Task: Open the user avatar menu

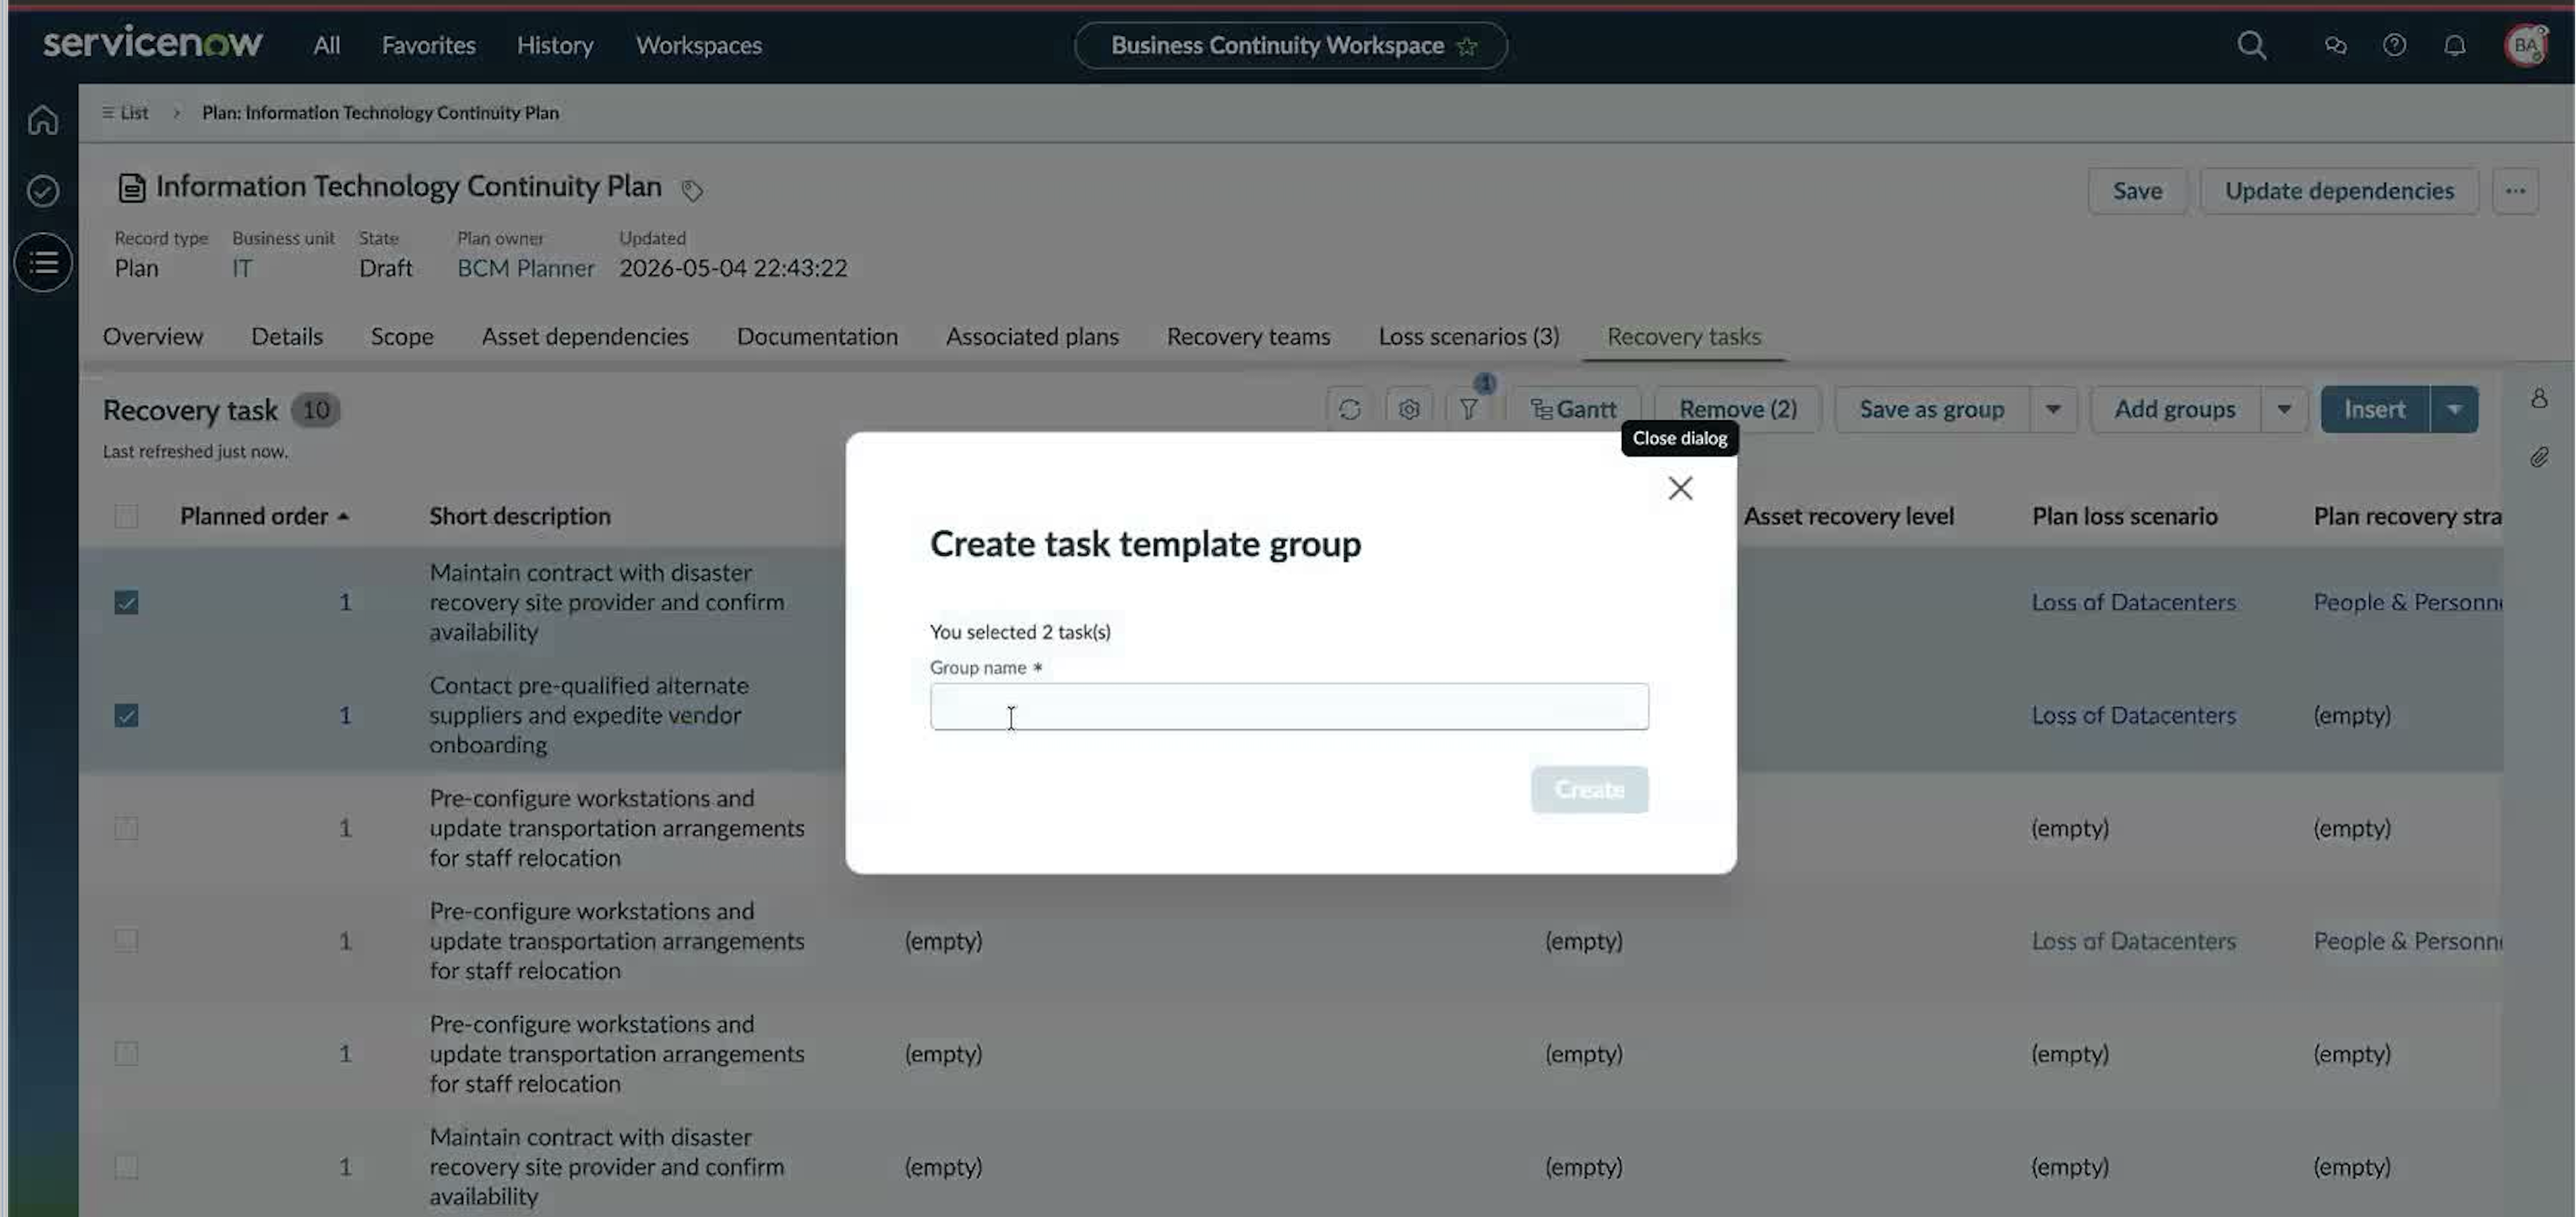Action: click(2526, 45)
